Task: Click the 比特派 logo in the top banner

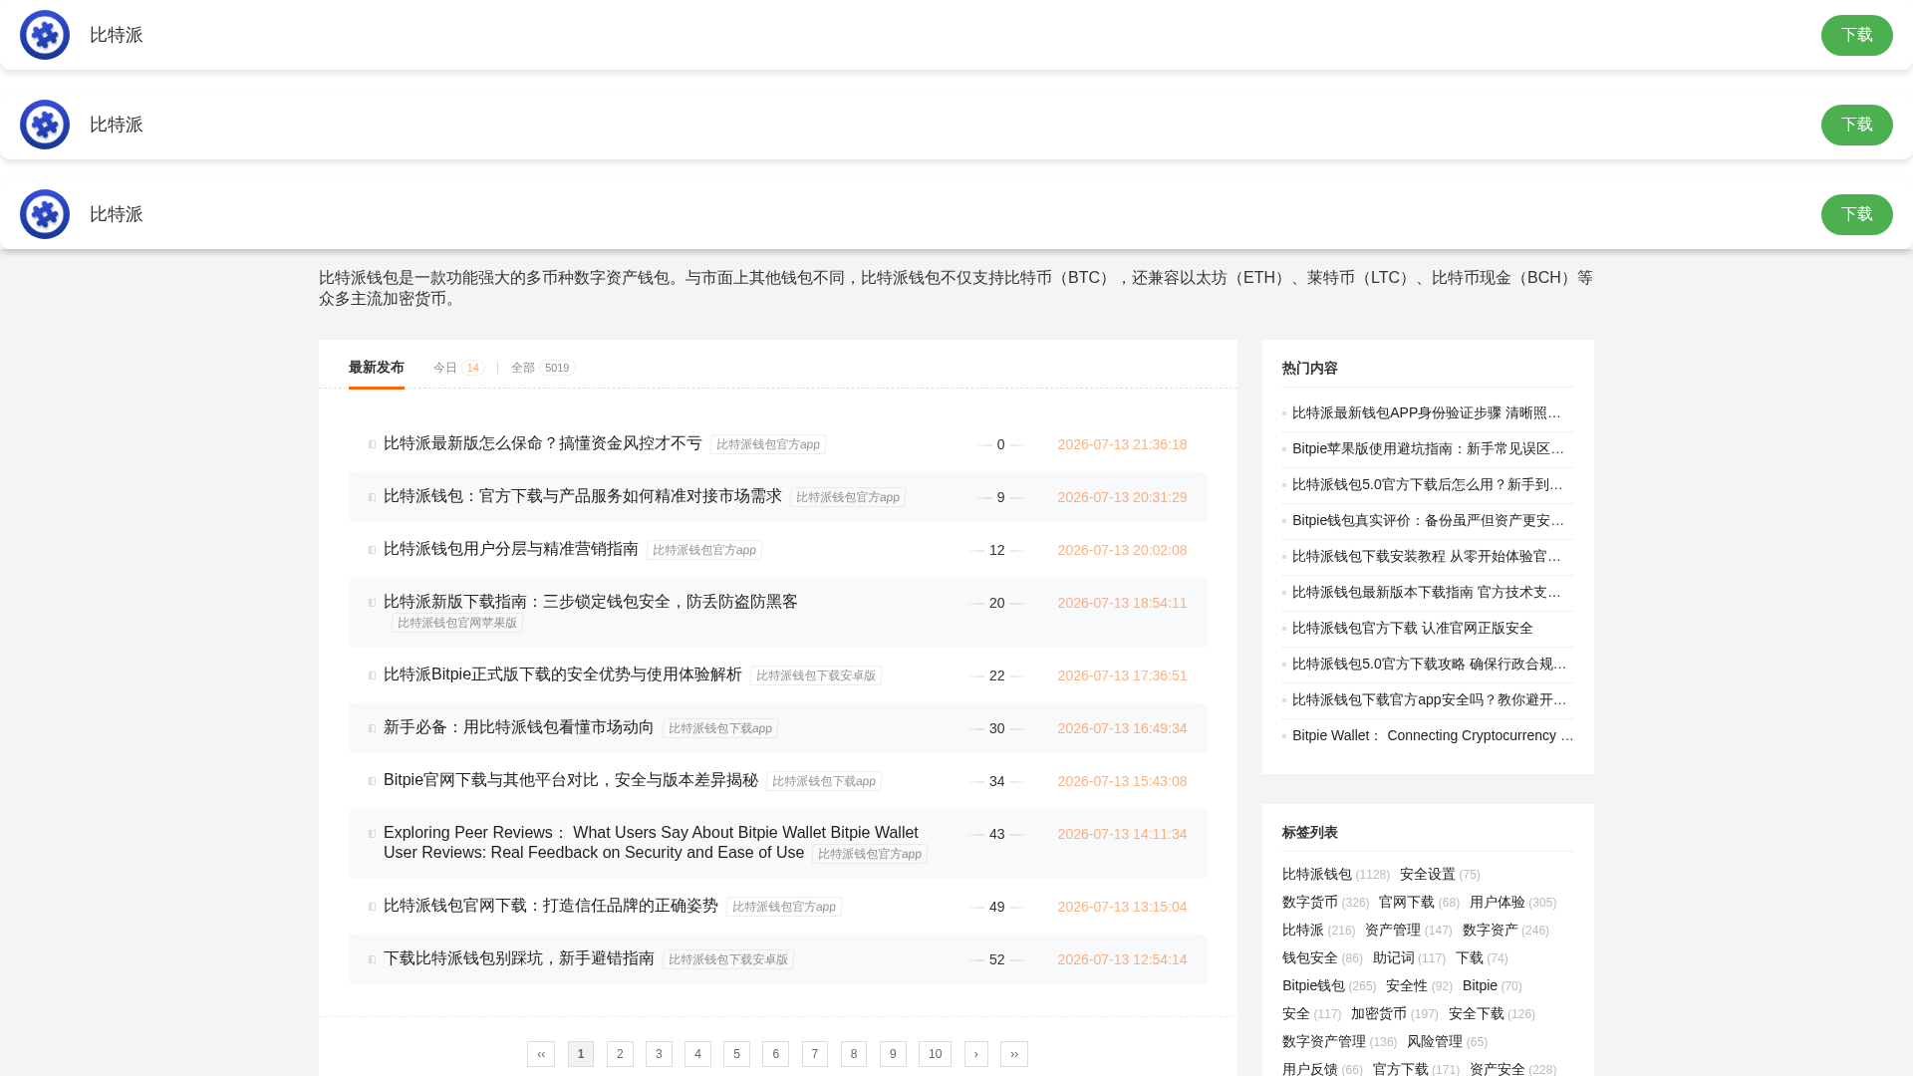Action: (45, 35)
